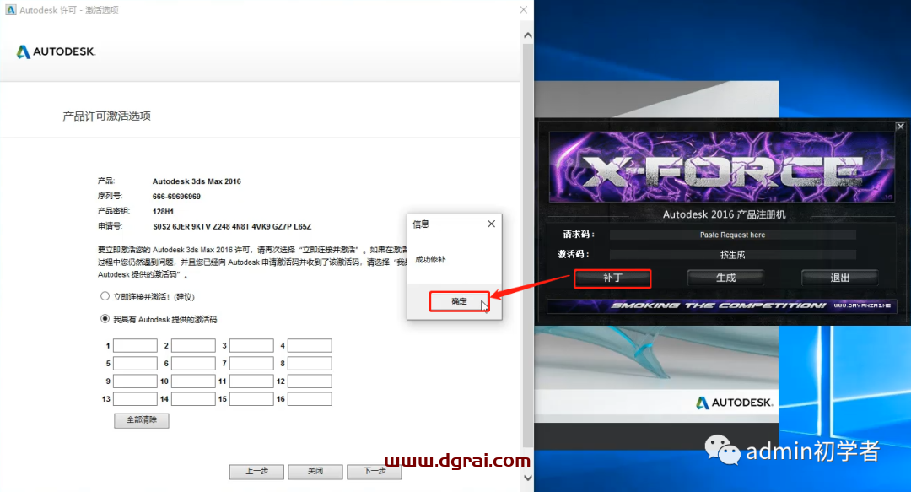Click the 请求码 field with Paste Request here

coord(732,235)
